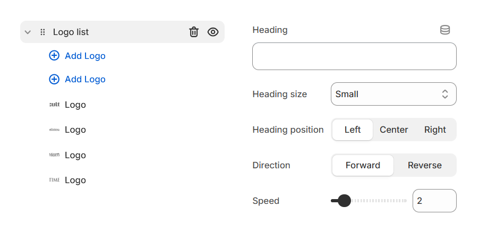Select the third Logo block thumbnail
The height and width of the screenshot is (249, 488).
(54, 155)
